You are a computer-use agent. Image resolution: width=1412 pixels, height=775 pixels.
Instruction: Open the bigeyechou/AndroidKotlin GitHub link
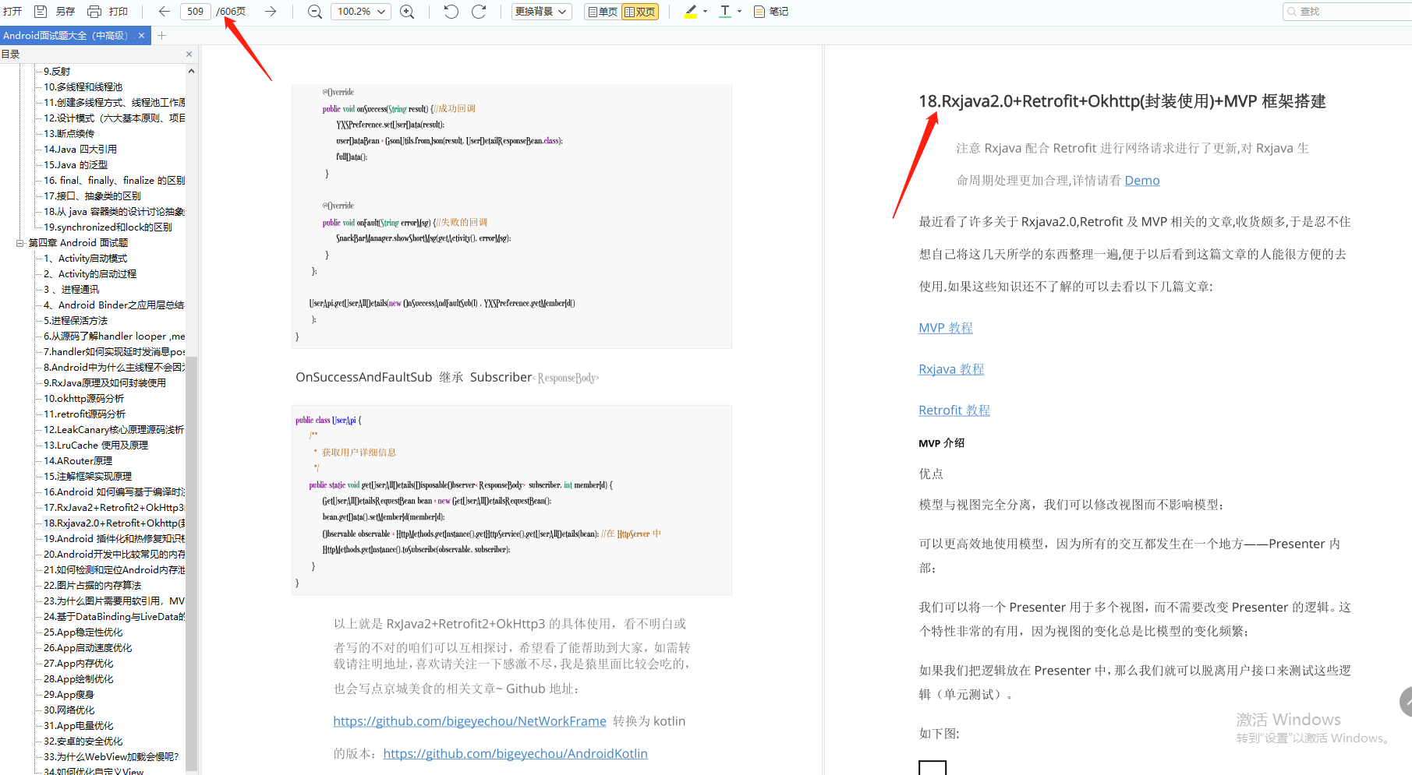[515, 754]
